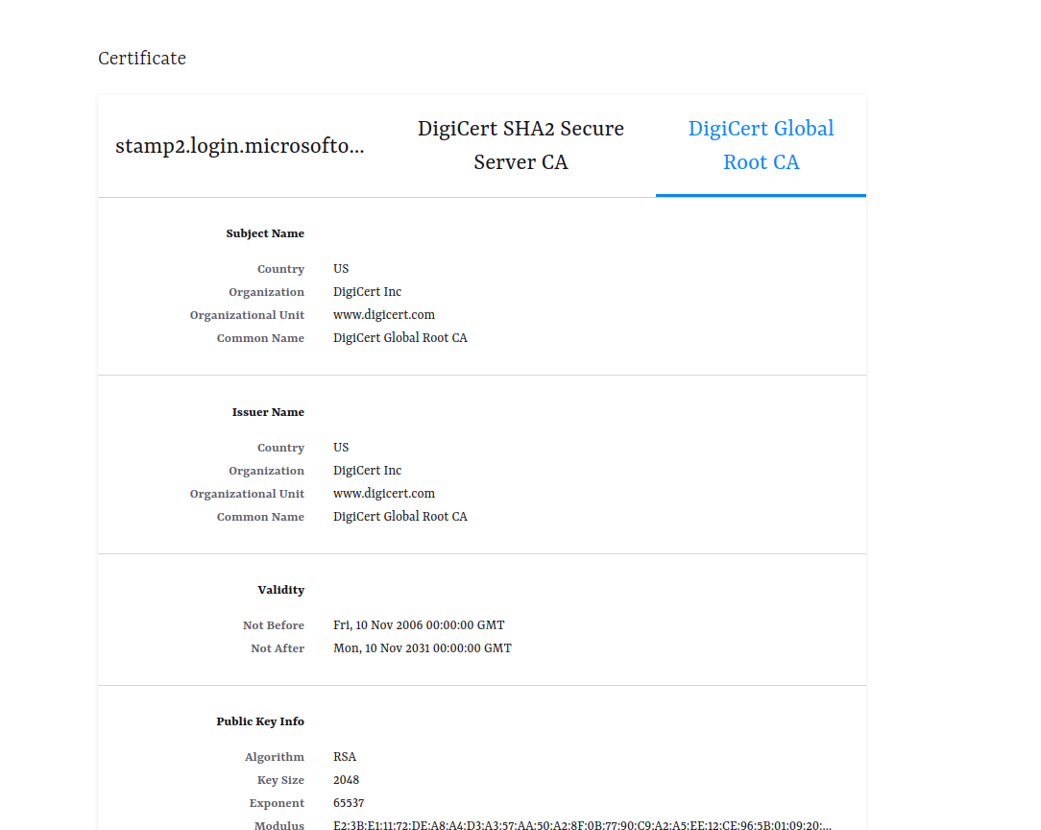
Task: Select the Issuer Name country value US
Action: coord(341,448)
